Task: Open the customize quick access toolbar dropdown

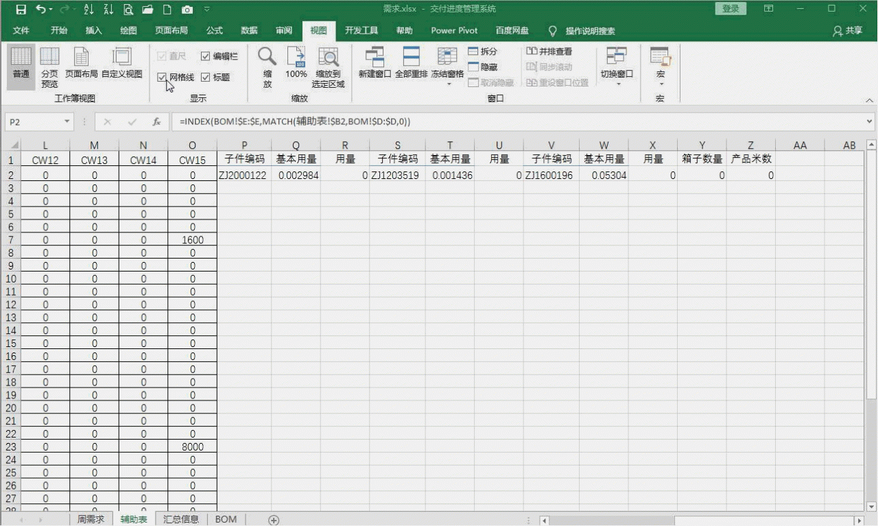Action: coord(207,10)
